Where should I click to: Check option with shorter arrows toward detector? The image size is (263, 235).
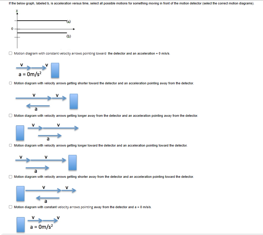10,83
